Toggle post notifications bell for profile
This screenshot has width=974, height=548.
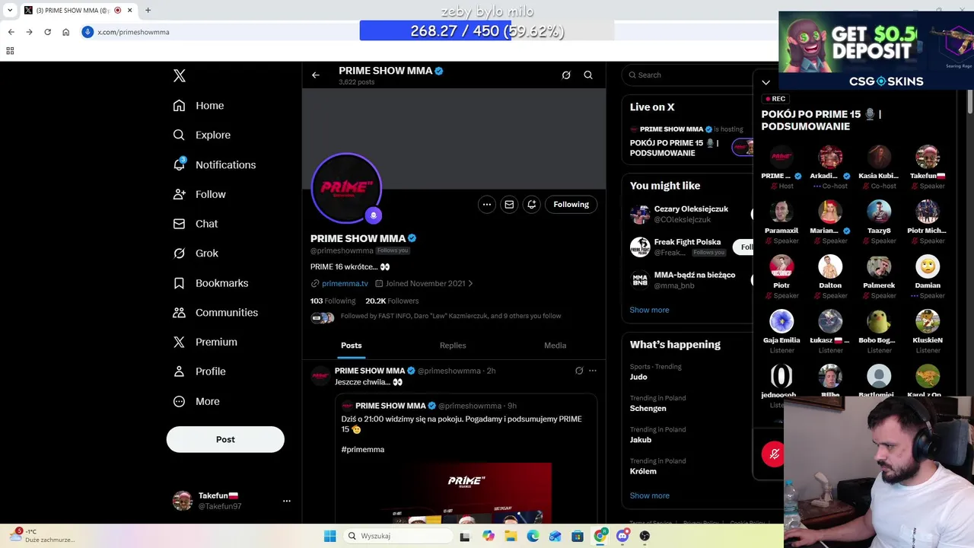click(531, 204)
